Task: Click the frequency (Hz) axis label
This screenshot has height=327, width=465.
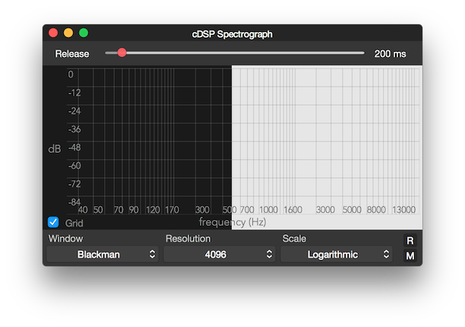Action: (x=232, y=222)
